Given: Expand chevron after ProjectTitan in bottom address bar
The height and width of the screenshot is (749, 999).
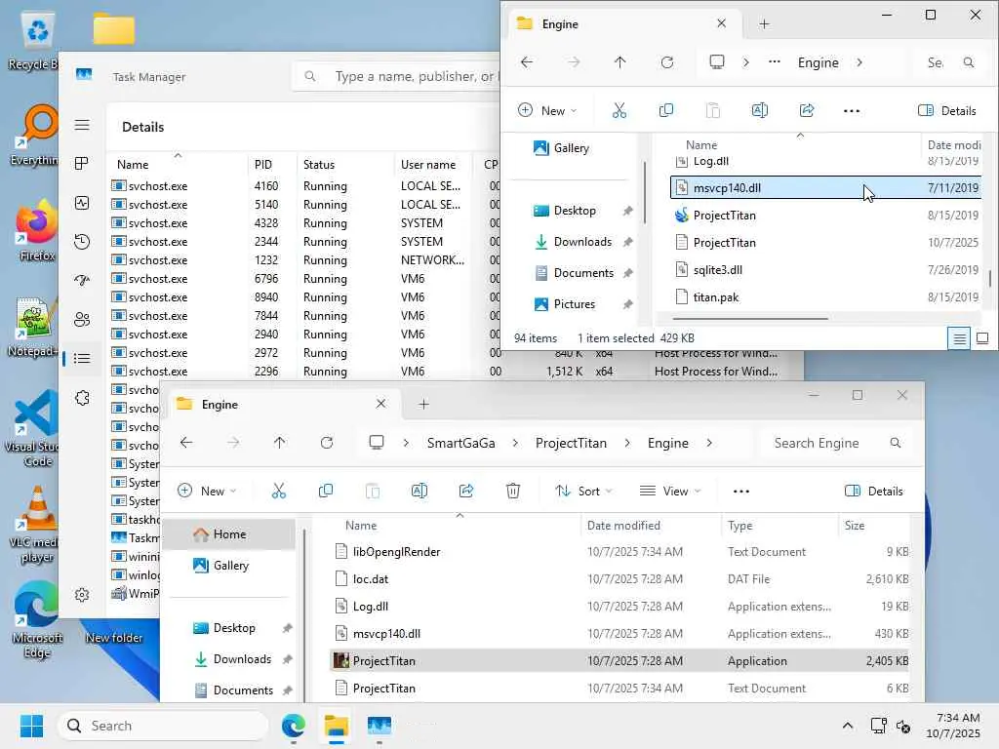Looking at the screenshot, I should point(627,443).
